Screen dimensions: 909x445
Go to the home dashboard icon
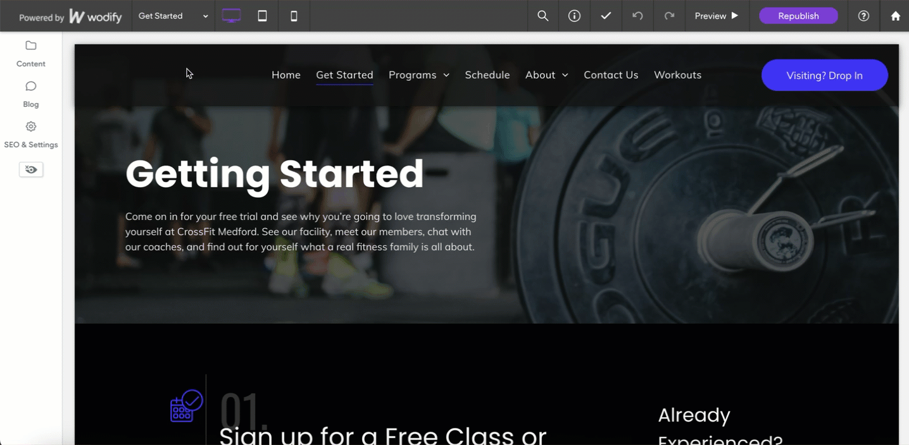coord(895,16)
